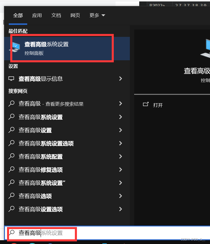Expand the chevron next to 查看高级系统设置选项

coord(121,143)
